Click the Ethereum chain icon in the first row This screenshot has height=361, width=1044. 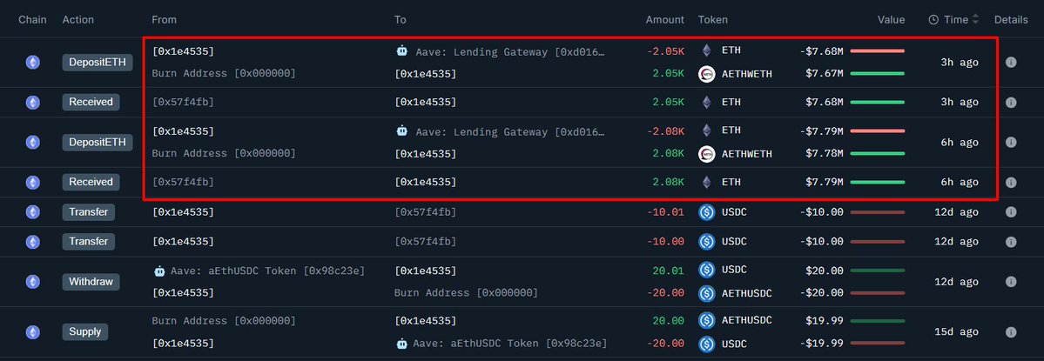[x=33, y=63]
